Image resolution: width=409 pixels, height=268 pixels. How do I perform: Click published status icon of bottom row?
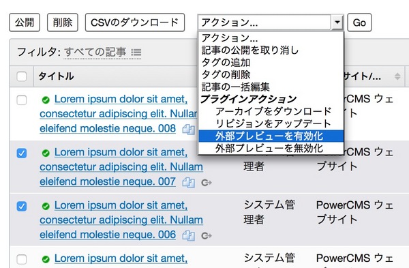tap(46, 259)
